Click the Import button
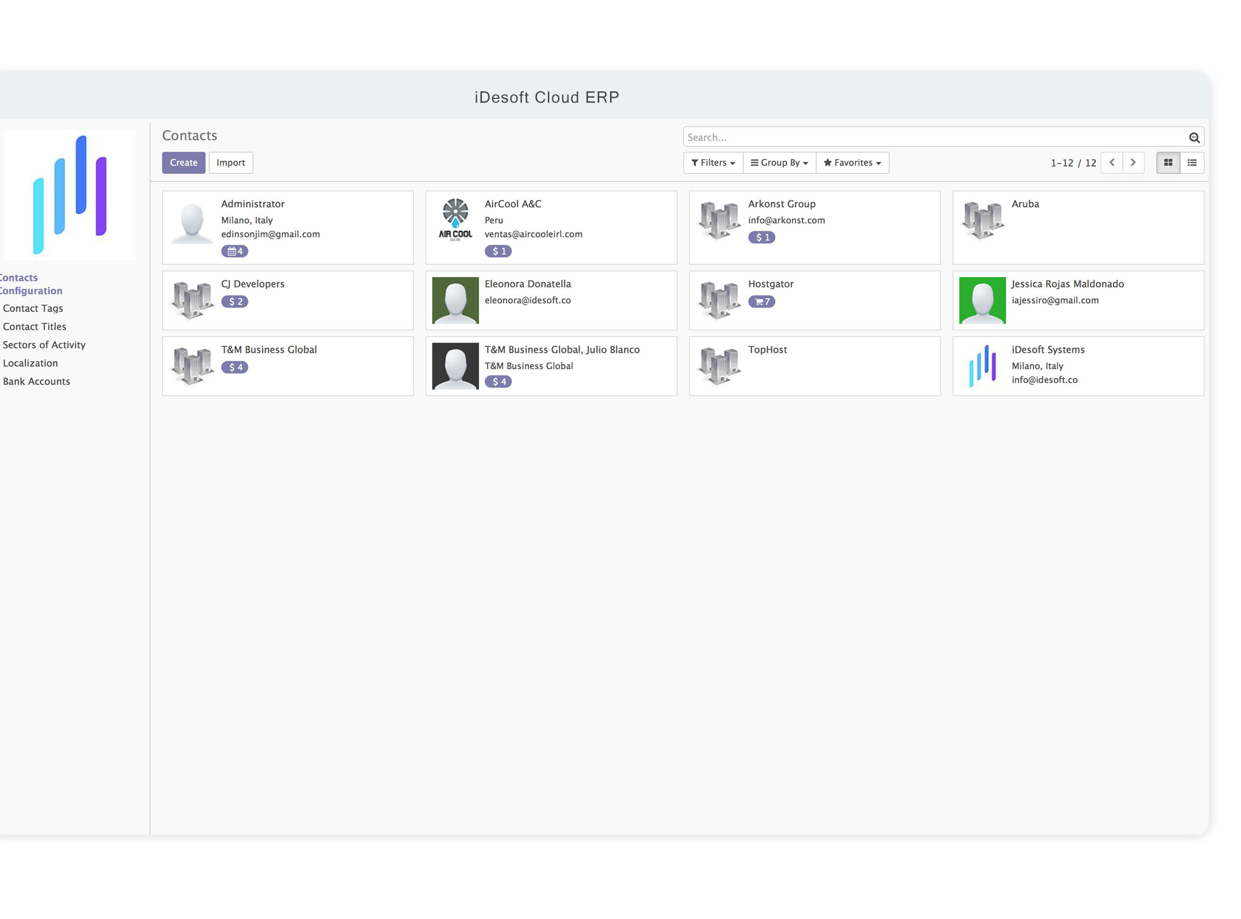The image size is (1241, 919). point(231,163)
